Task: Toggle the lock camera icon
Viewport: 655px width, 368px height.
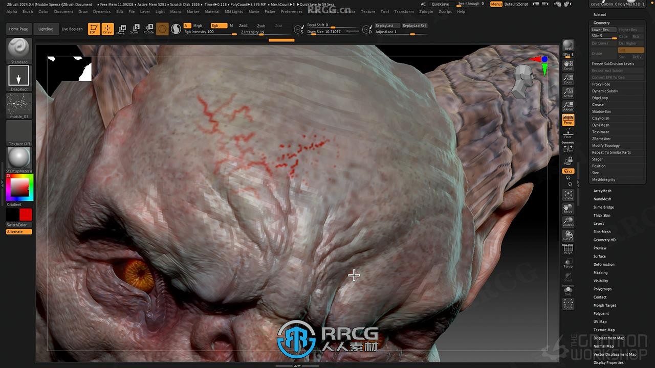Action: pos(568,160)
